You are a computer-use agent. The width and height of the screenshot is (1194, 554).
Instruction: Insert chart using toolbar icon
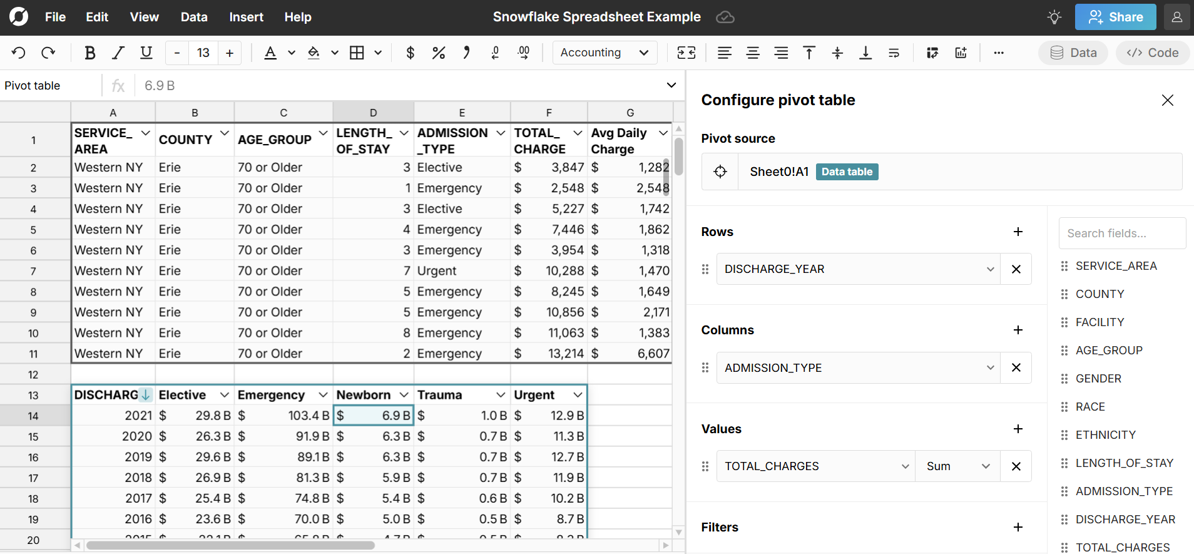[961, 53]
